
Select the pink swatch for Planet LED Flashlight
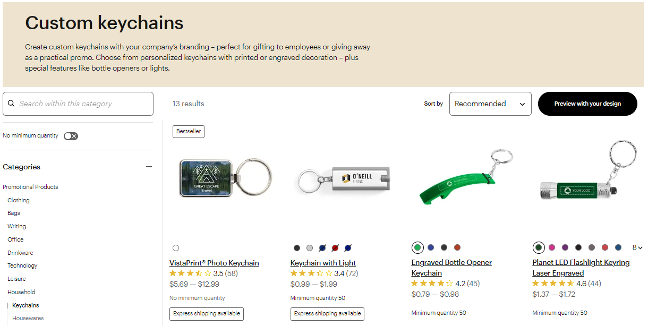point(552,247)
